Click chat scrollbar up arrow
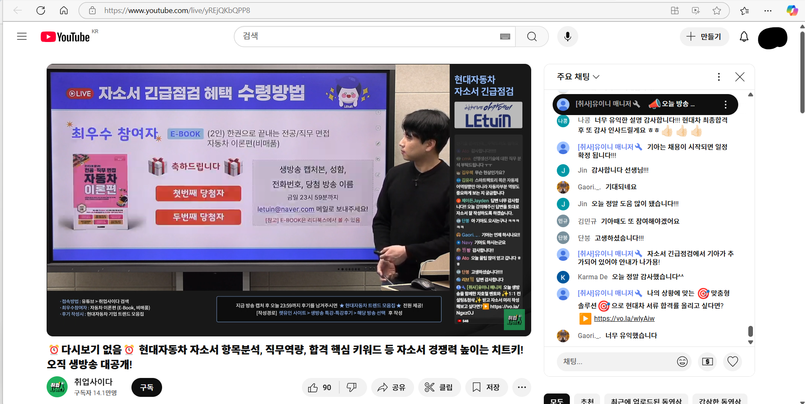Image resolution: width=805 pixels, height=404 pixels. pos(750,94)
